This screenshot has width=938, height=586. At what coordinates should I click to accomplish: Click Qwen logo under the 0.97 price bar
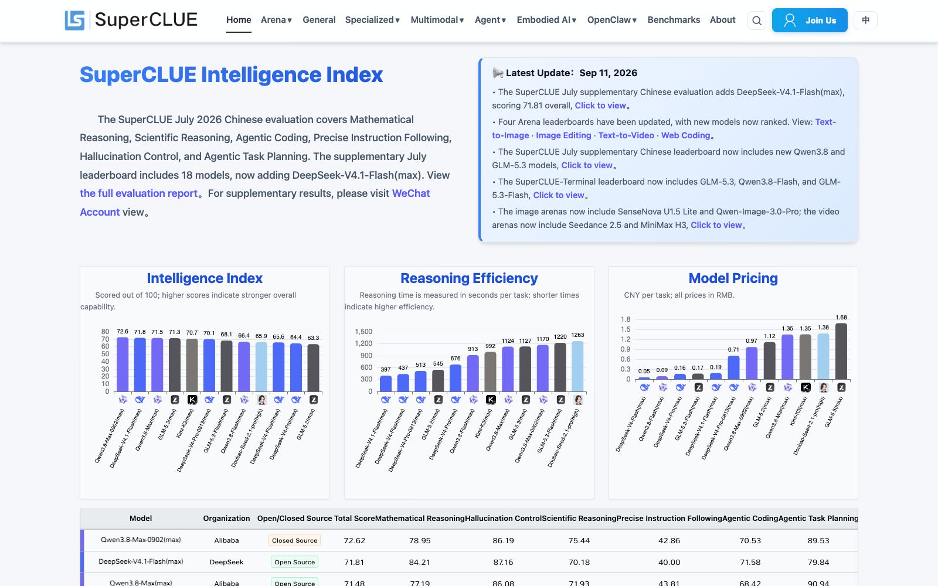point(752,387)
